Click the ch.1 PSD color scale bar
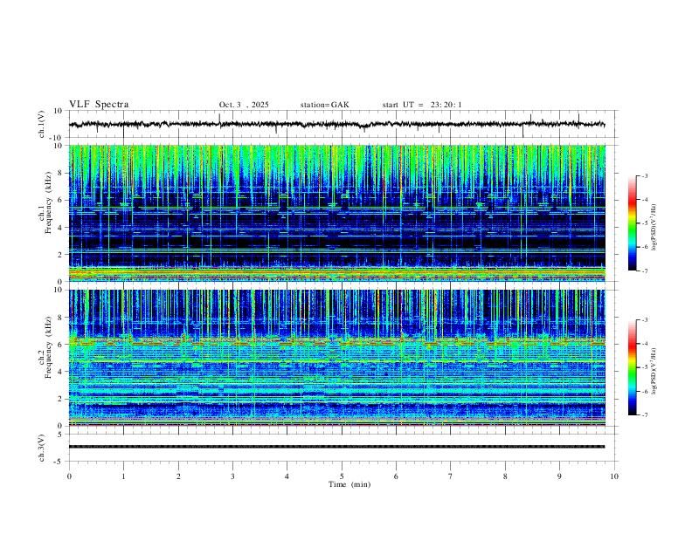Viewport: 692px width, 534px height. click(632, 223)
